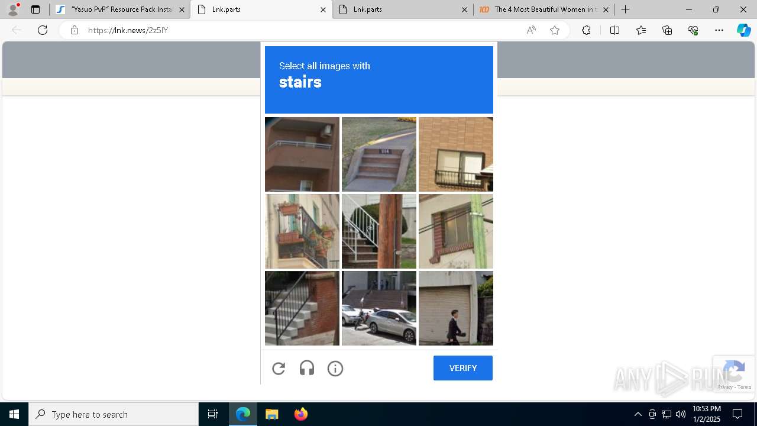Open the reCAPTCHA Privacy link
This screenshot has height=426, width=757.
[725, 387]
